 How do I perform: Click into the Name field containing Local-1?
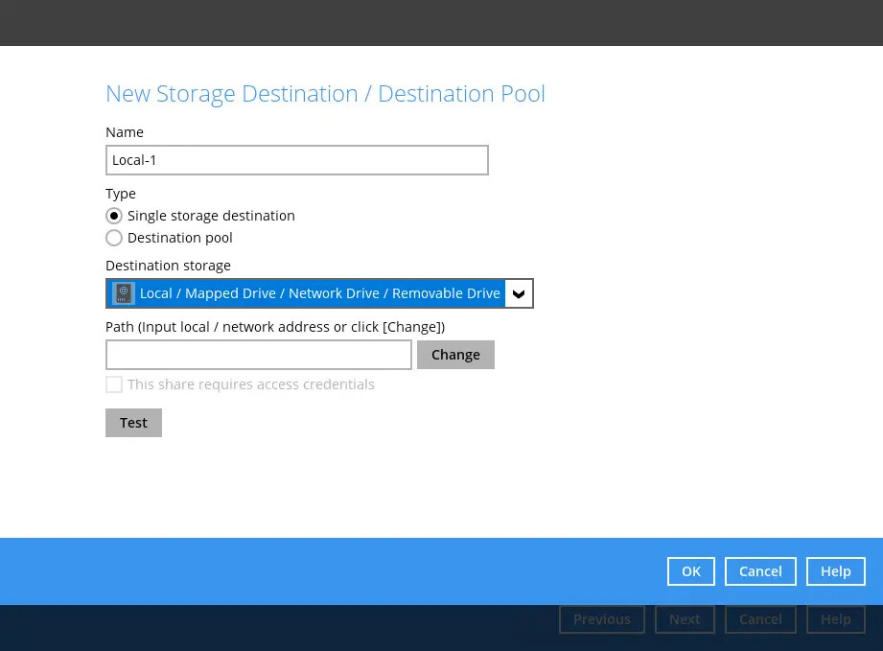tap(296, 160)
